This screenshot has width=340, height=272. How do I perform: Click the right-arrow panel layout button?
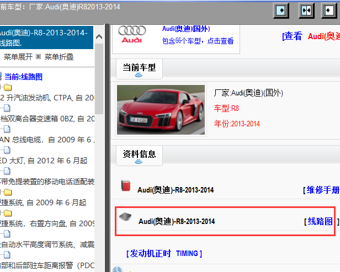[281, 10]
